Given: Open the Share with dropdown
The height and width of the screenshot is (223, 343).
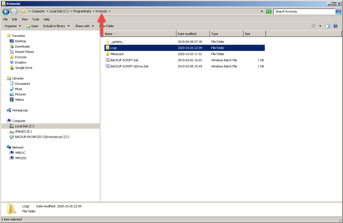Looking at the screenshot, I should (84, 26).
